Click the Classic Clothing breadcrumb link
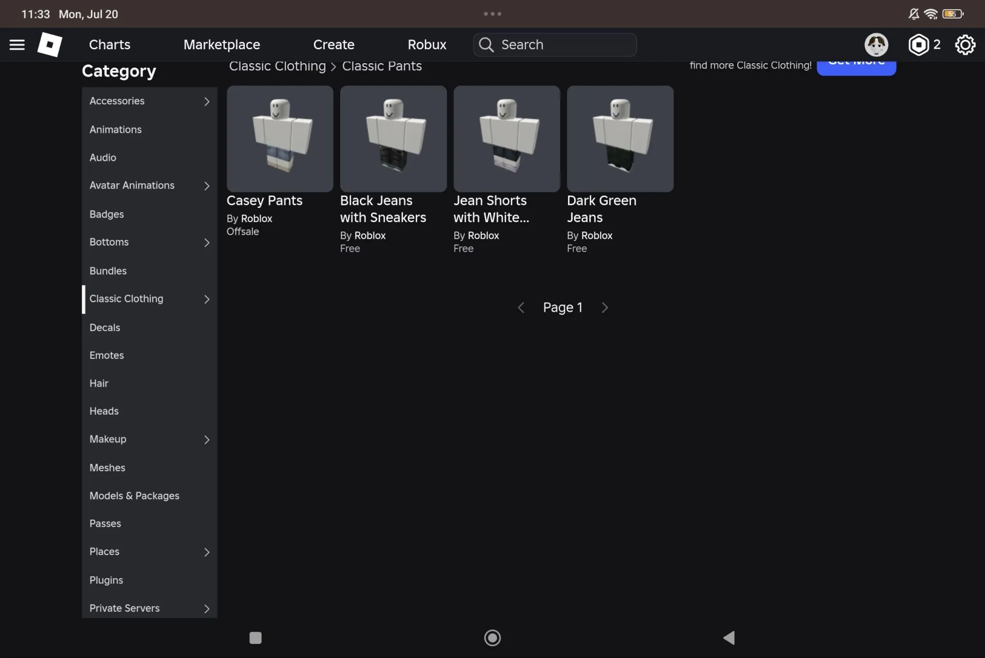985x658 pixels. [x=277, y=66]
